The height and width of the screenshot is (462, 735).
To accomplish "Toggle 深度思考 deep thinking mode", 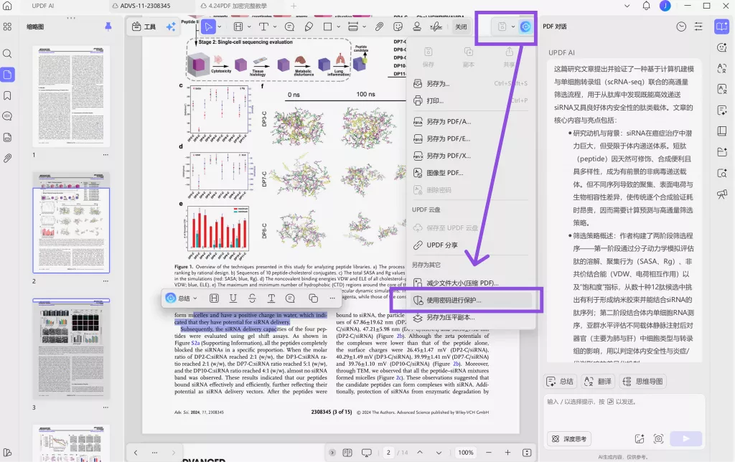I will click(x=569, y=439).
